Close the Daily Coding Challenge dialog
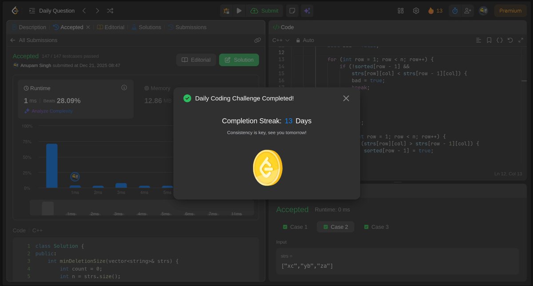This screenshot has height=286, width=533. click(x=346, y=98)
